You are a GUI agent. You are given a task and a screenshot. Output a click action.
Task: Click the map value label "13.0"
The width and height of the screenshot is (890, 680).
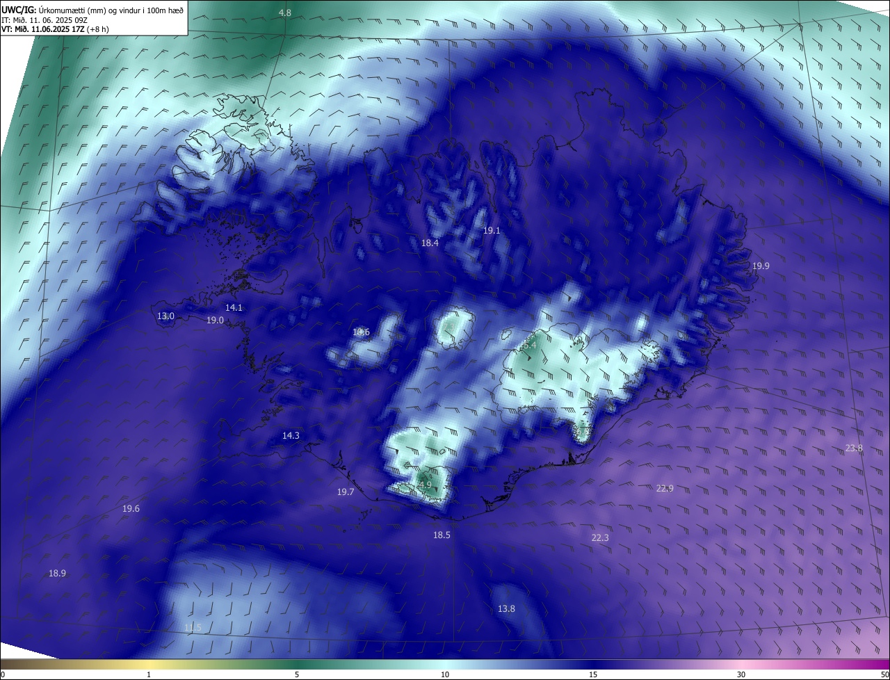coord(165,316)
